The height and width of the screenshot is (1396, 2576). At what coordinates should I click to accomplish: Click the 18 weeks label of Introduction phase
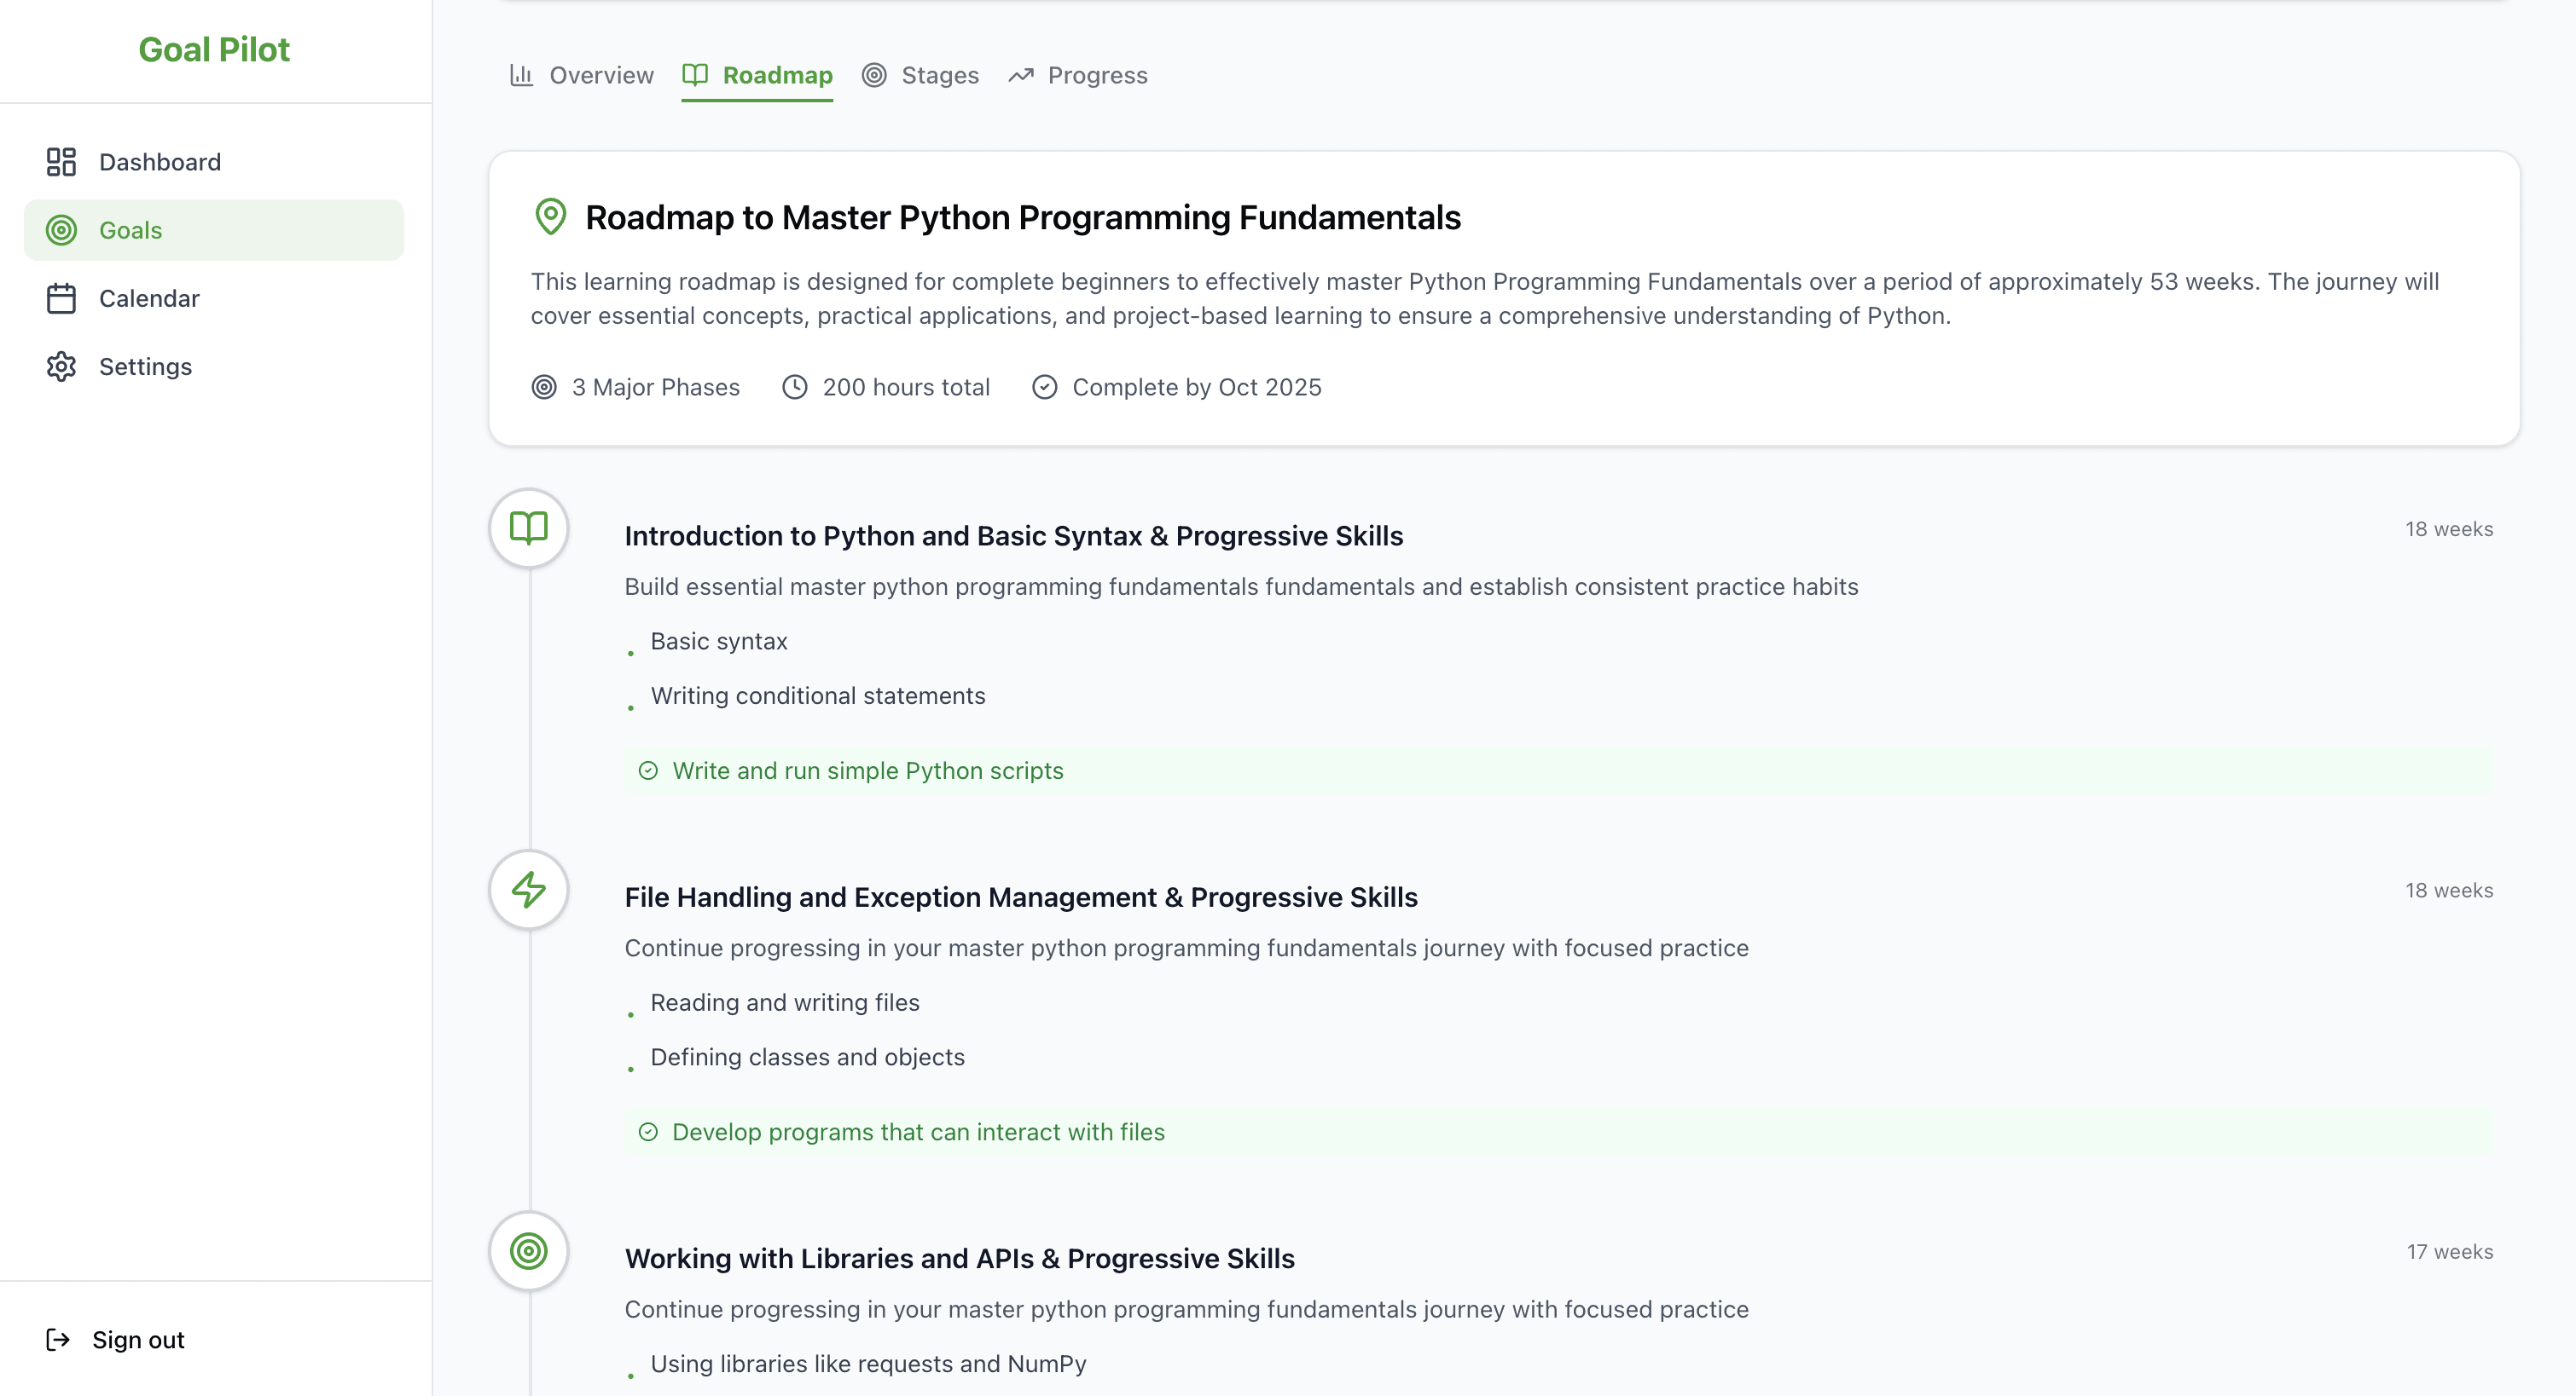tap(2449, 528)
